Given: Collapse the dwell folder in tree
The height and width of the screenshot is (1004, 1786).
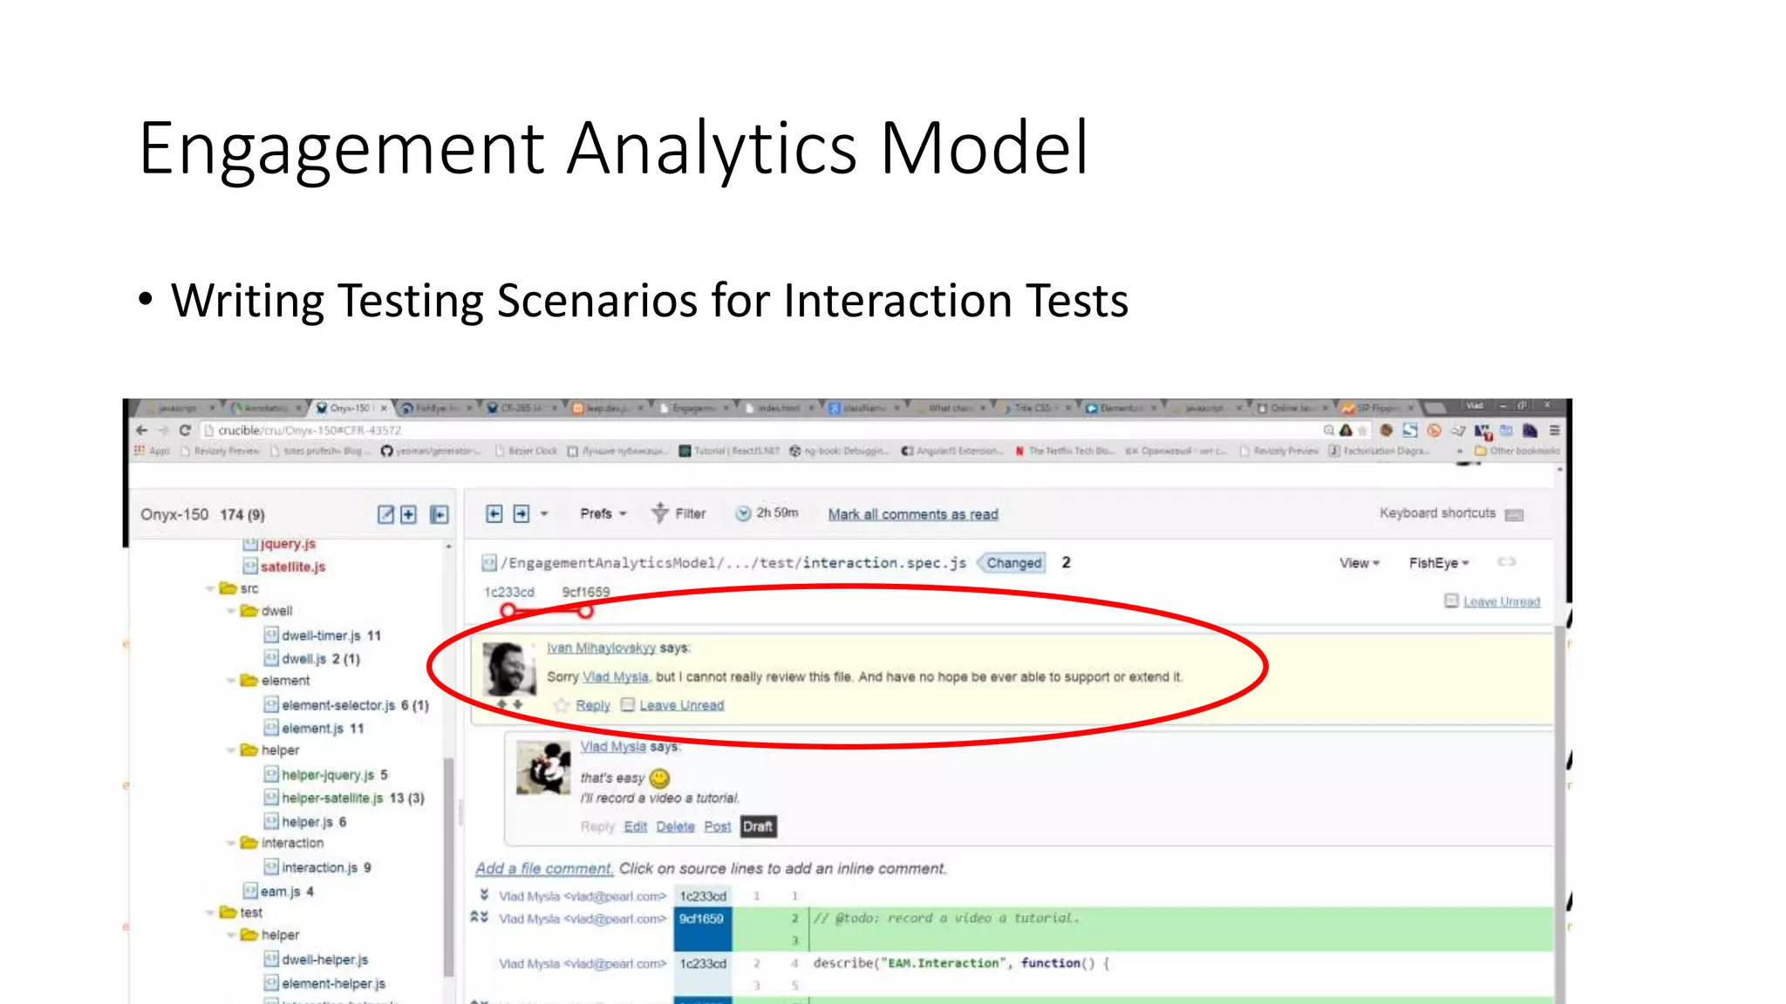Looking at the screenshot, I should coord(231,611).
